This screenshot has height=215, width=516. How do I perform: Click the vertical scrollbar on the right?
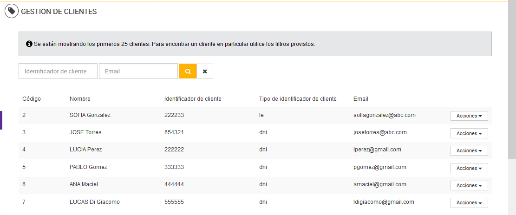click(512, 84)
